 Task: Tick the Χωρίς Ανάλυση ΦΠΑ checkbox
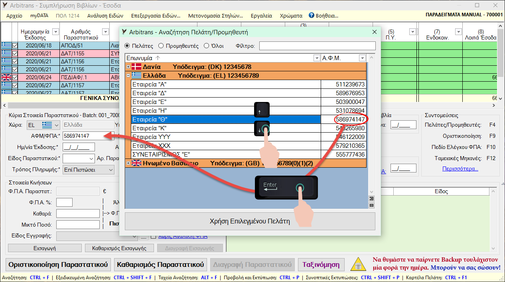(x=153, y=236)
